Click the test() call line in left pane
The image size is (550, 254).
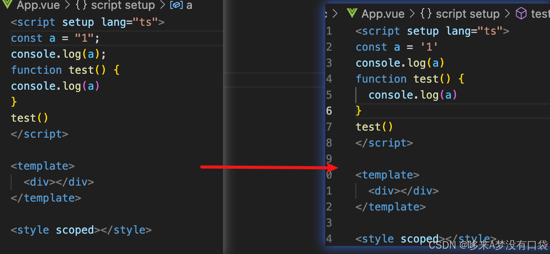coord(30,118)
